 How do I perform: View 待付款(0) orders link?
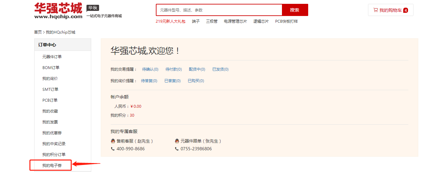pyautogui.click(x=173, y=69)
